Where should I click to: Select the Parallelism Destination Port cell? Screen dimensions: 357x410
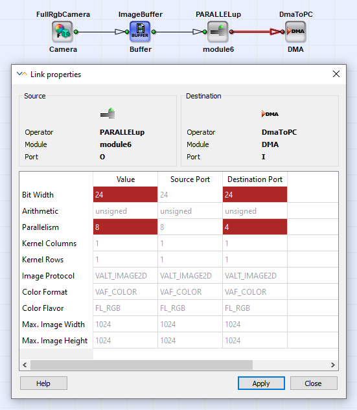tap(255, 227)
